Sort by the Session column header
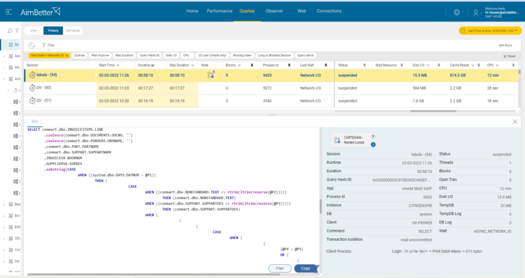The image size is (525, 278). 32,65
